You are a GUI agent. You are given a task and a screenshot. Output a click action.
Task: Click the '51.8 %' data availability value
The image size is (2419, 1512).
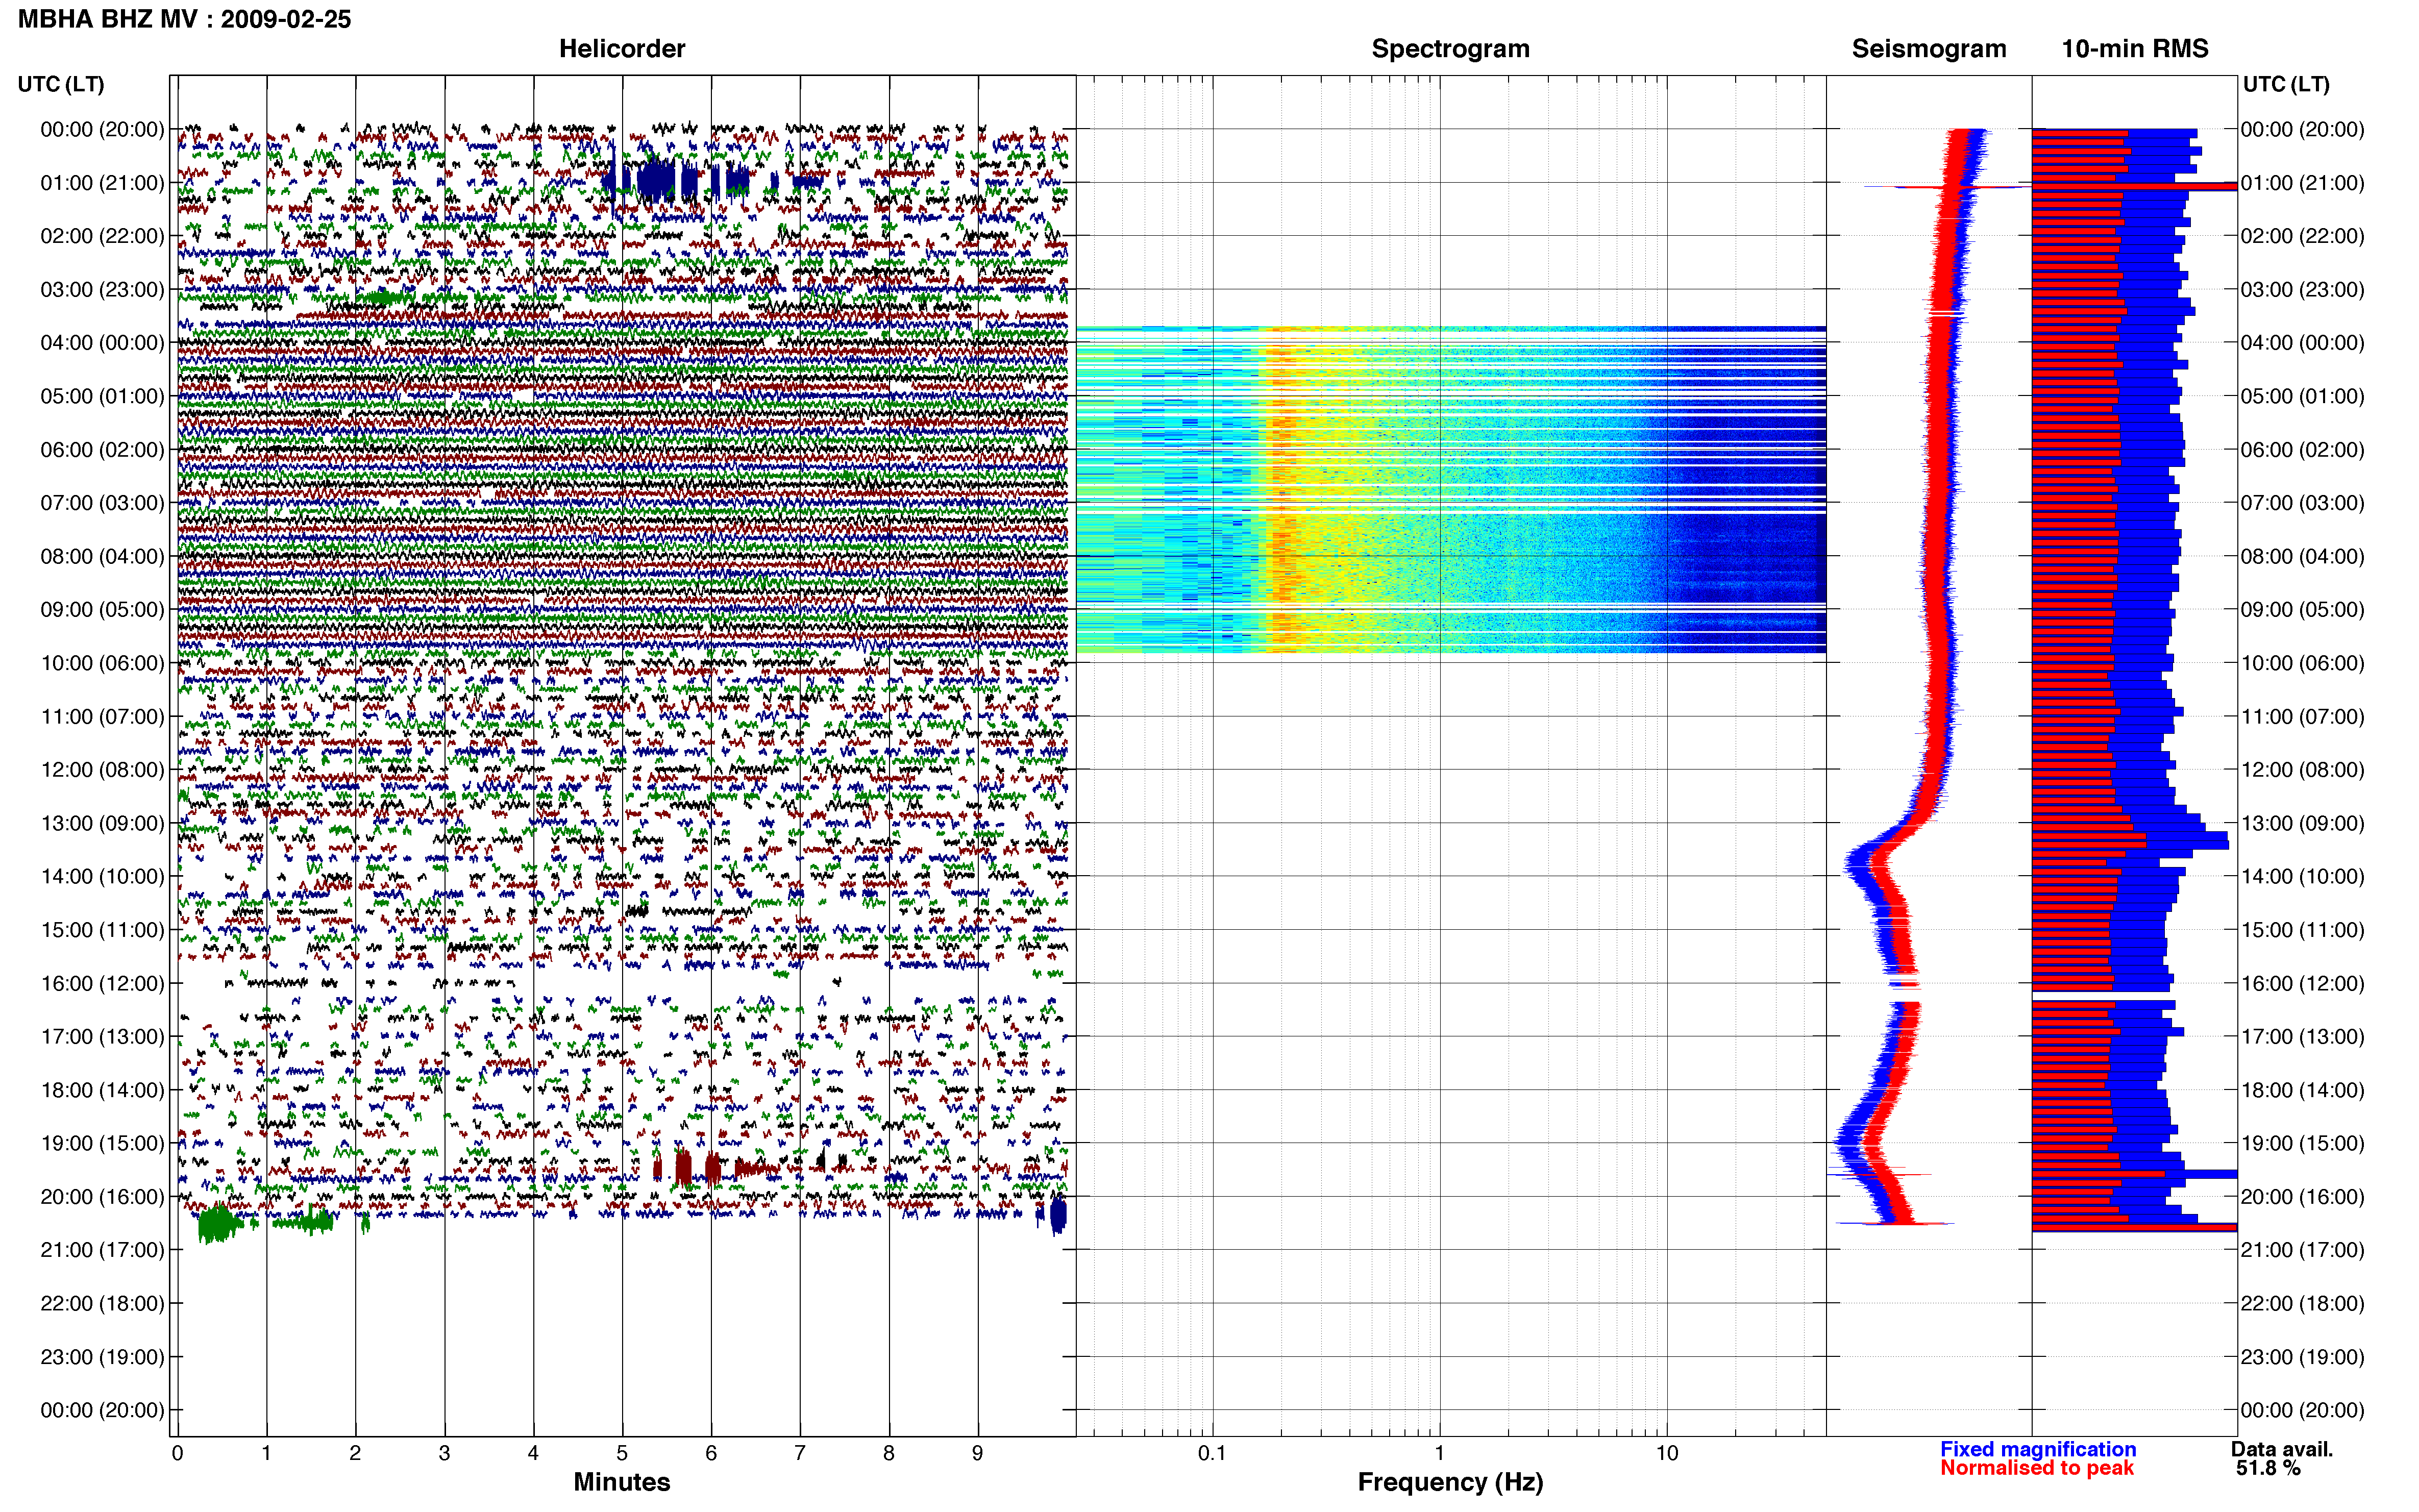pos(2269,1468)
